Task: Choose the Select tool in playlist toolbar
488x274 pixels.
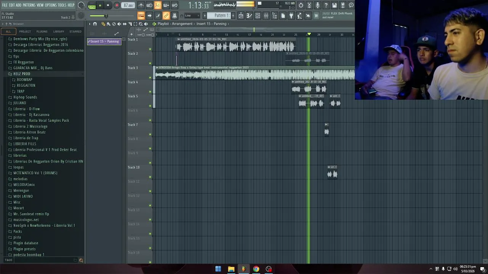Action: click(135, 24)
